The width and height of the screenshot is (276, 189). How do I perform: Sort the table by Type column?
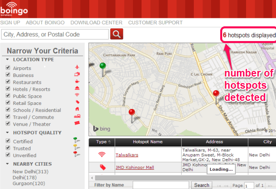coord(102,142)
